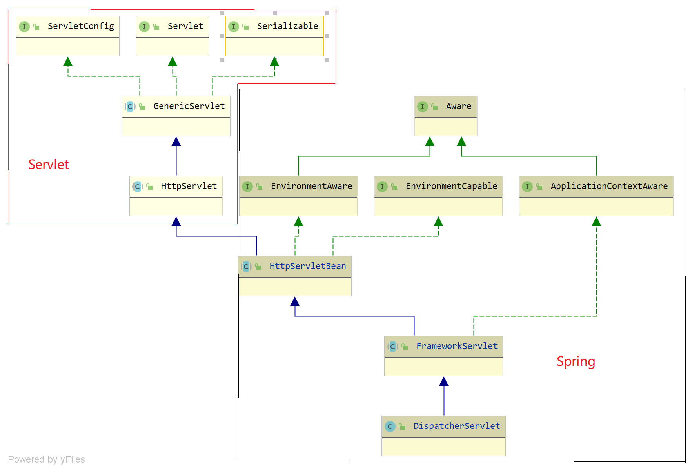Toggle the lock icon on HttpServletBean
690x472 pixels.
coord(257,266)
